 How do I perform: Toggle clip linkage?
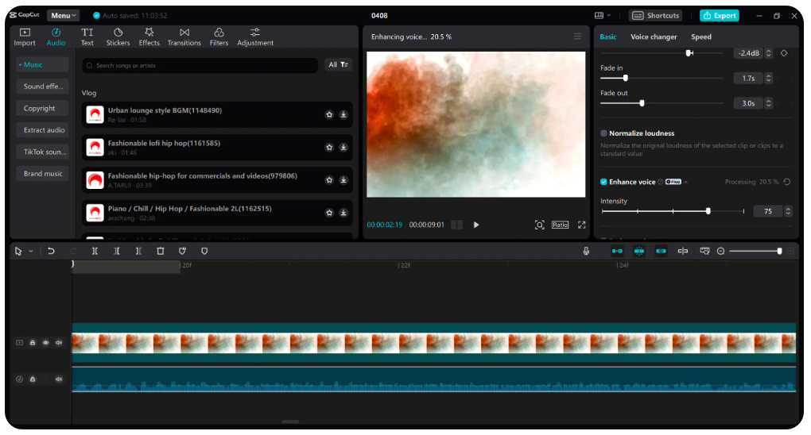[661, 251]
